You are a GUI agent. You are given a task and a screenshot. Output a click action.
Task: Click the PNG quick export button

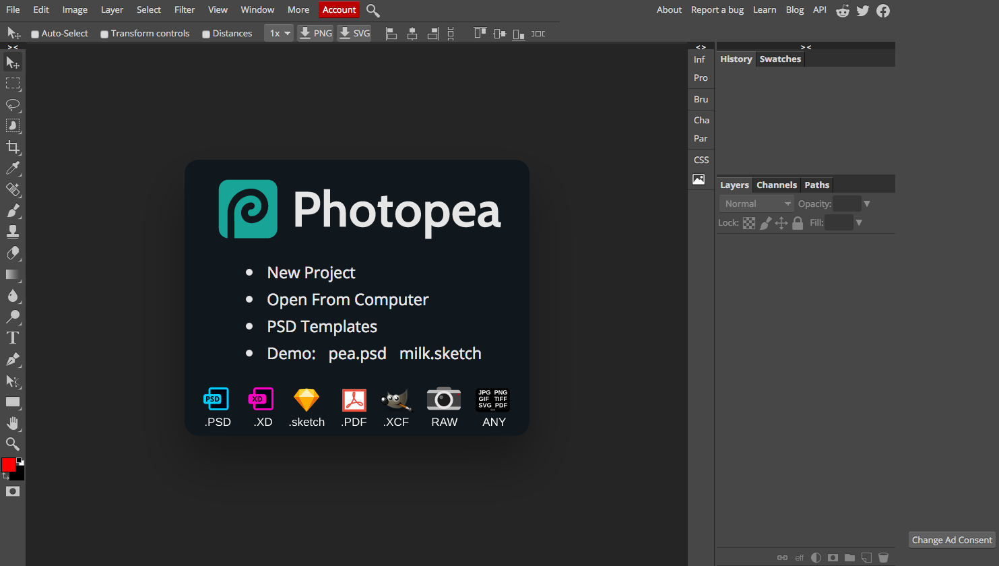point(316,33)
